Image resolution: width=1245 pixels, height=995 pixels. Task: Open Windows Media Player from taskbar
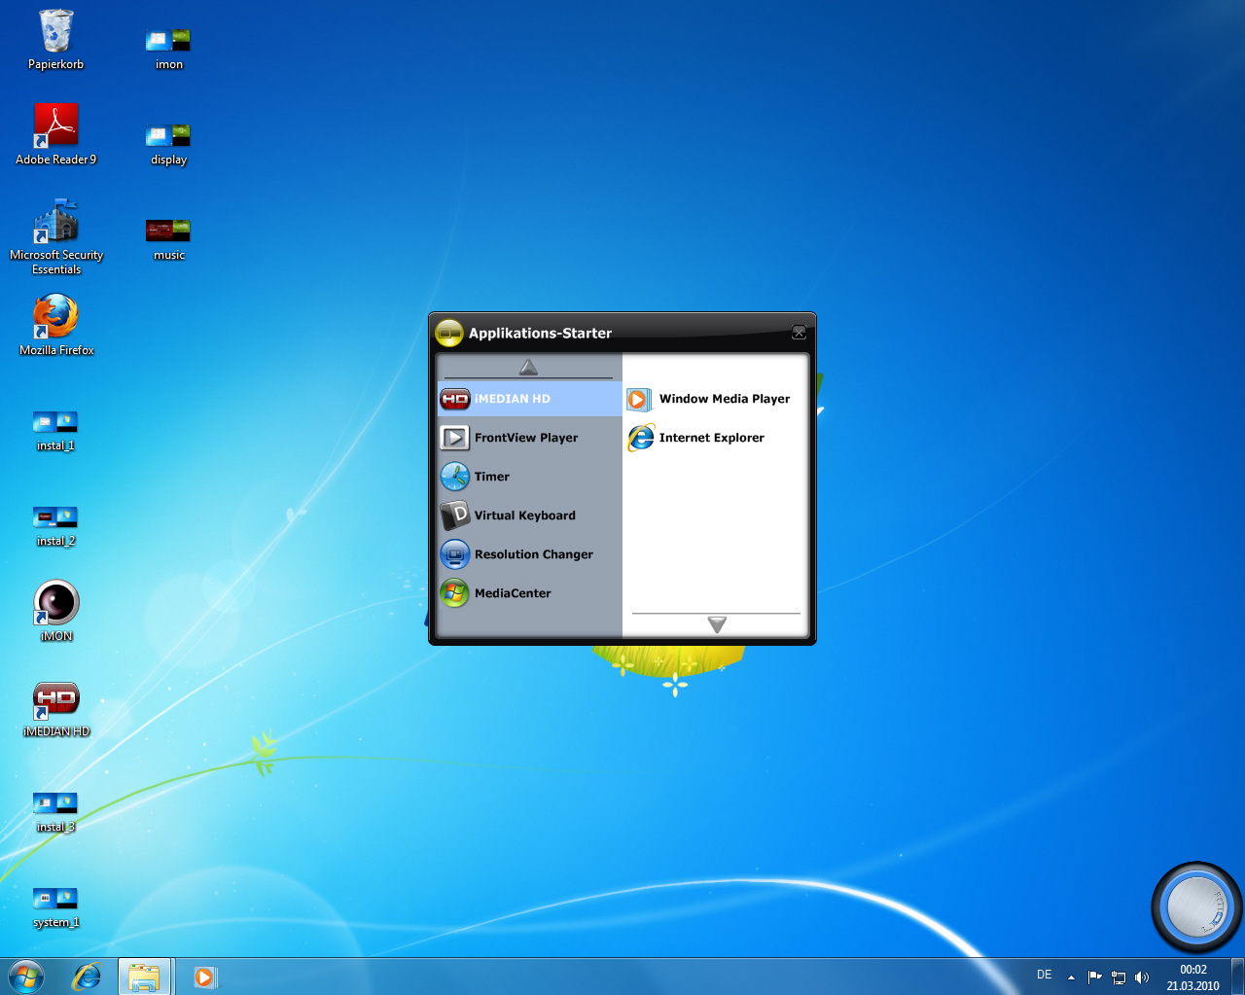(204, 977)
